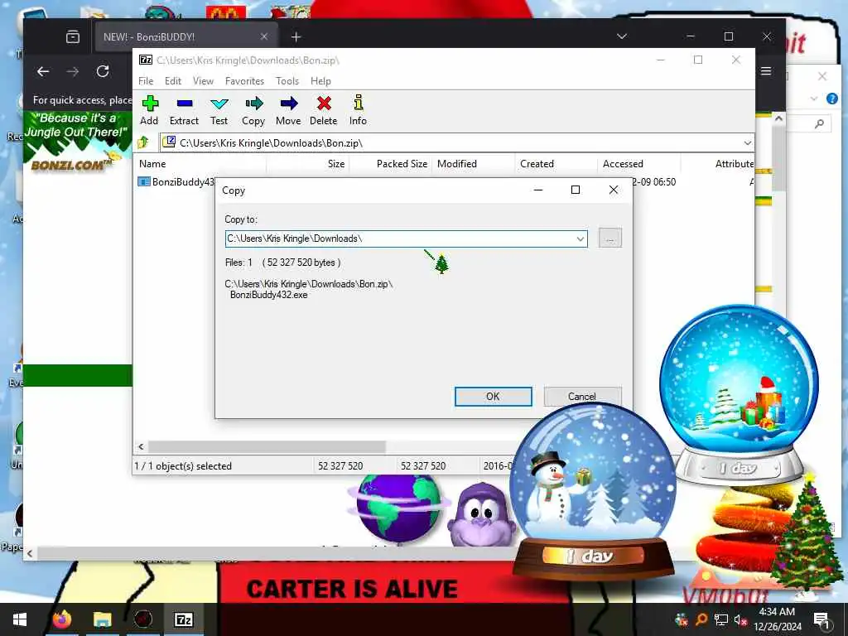
Task: Click the spinning globe image on webpage
Action: 398,508
